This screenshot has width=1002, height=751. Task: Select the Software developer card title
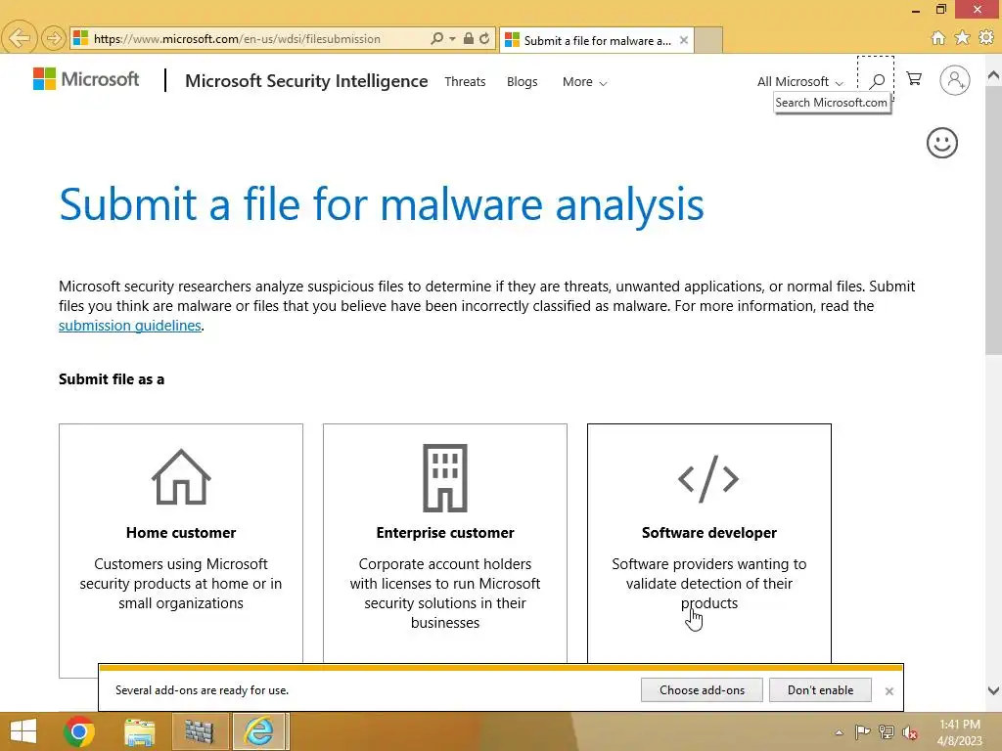pos(709,533)
